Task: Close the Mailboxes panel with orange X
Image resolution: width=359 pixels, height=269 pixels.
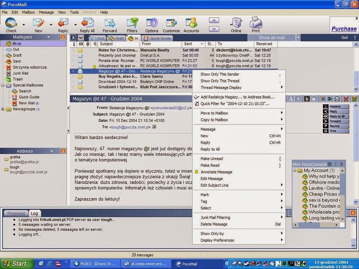Action: (x=63, y=37)
